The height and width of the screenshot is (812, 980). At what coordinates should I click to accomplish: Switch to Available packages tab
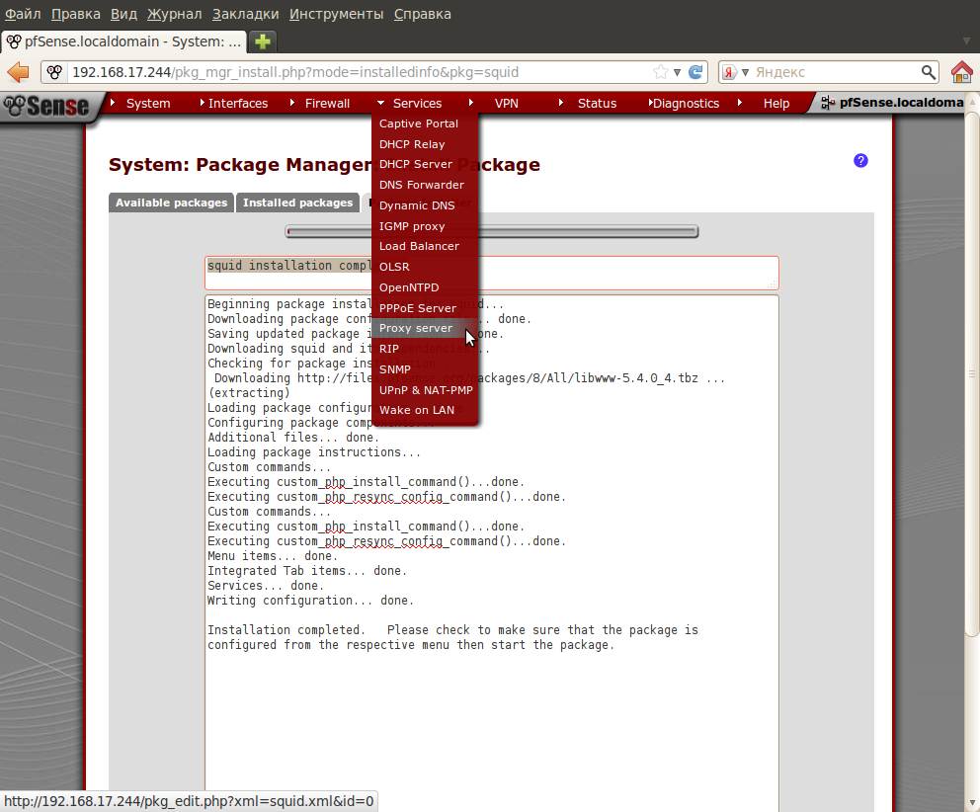pos(171,203)
